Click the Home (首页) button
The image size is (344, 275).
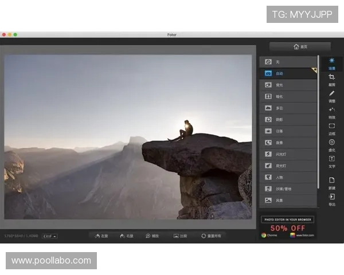coord(300,47)
